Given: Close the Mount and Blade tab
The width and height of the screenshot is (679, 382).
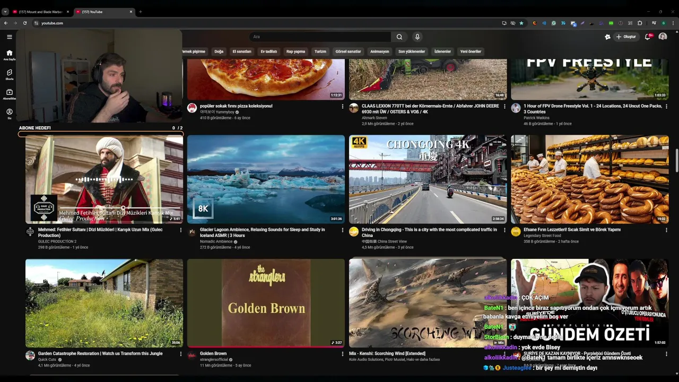Looking at the screenshot, I should pyautogui.click(x=68, y=12).
